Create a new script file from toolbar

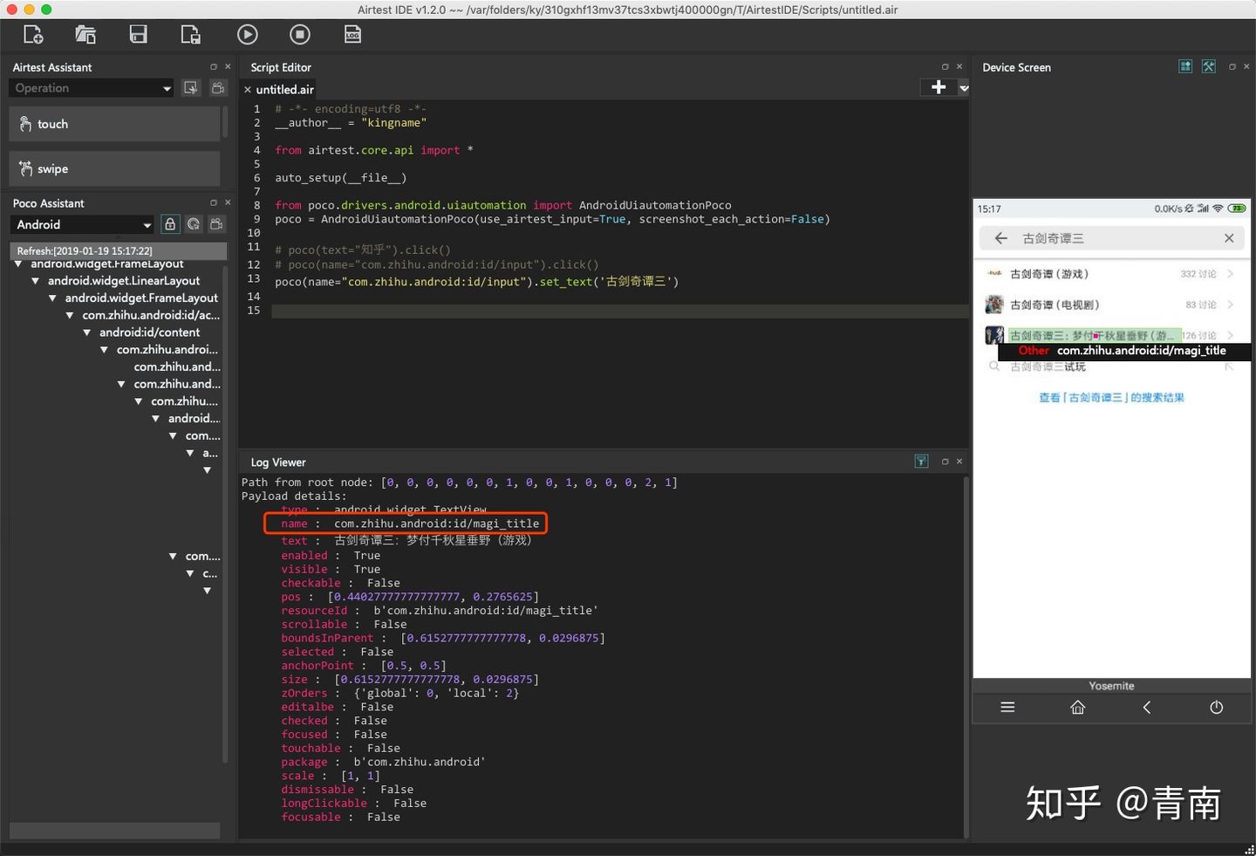[33, 35]
